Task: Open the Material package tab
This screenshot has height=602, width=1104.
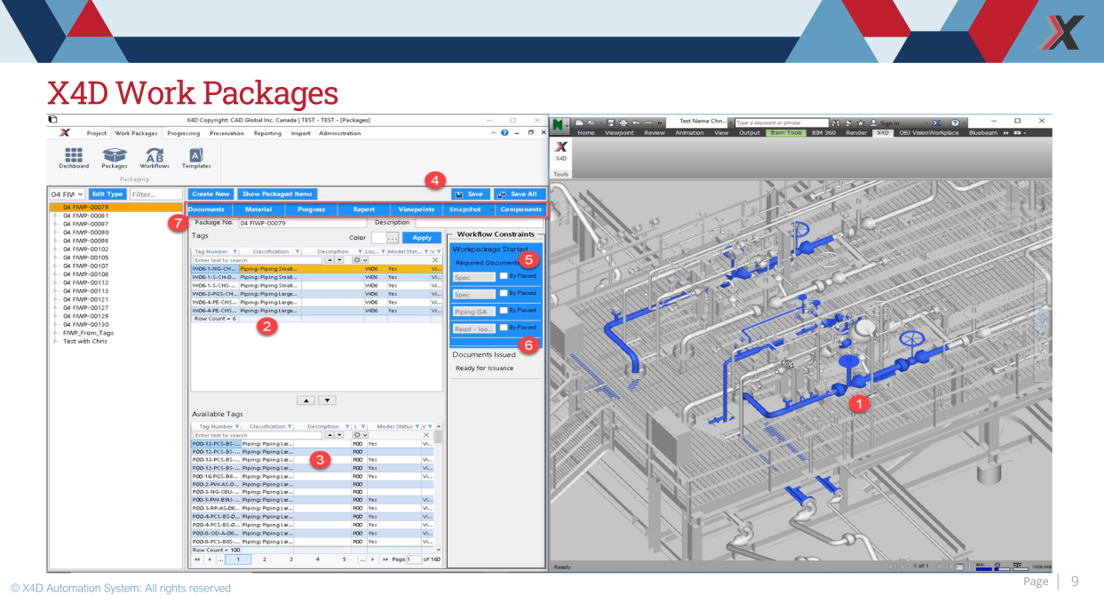Action: click(x=258, y=210)
